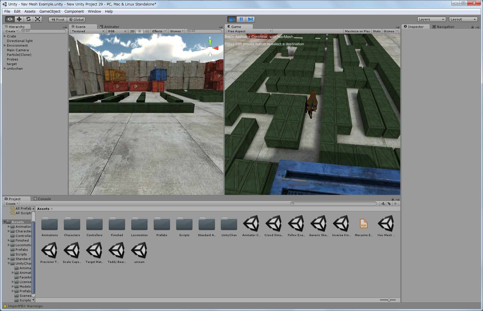This screenshot has height=311, width=483.
Task: Toggle Pivot handle position
Action: tap(58, 20)
